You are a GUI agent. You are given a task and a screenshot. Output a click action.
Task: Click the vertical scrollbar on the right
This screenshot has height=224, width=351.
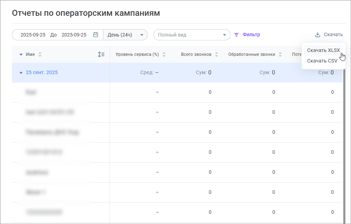click(344, 140)
